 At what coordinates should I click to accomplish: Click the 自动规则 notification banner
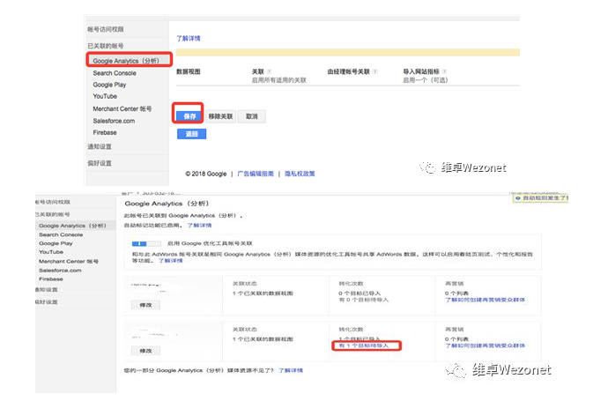pos(541,197)
